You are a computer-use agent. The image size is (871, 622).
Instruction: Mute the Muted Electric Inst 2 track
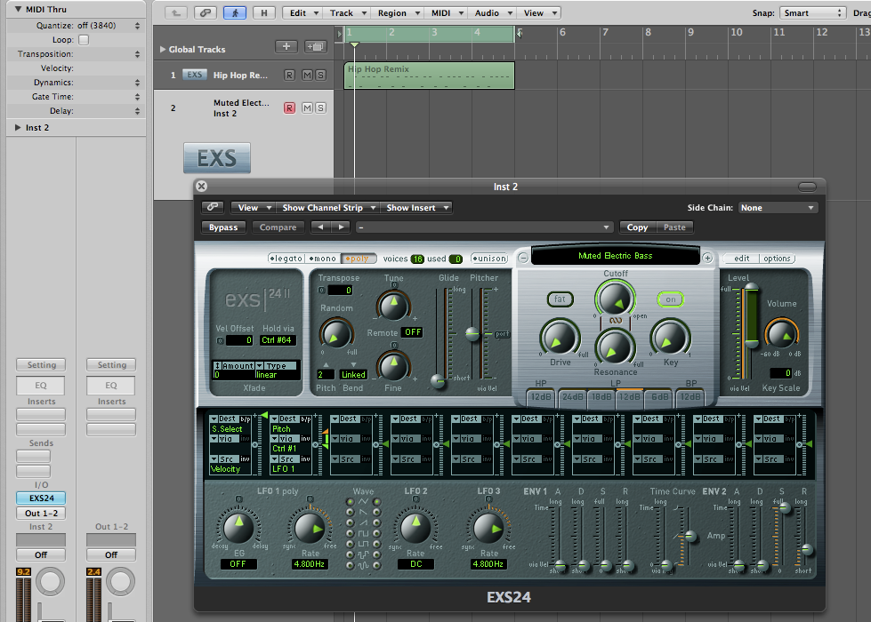[x=307, y=108]
